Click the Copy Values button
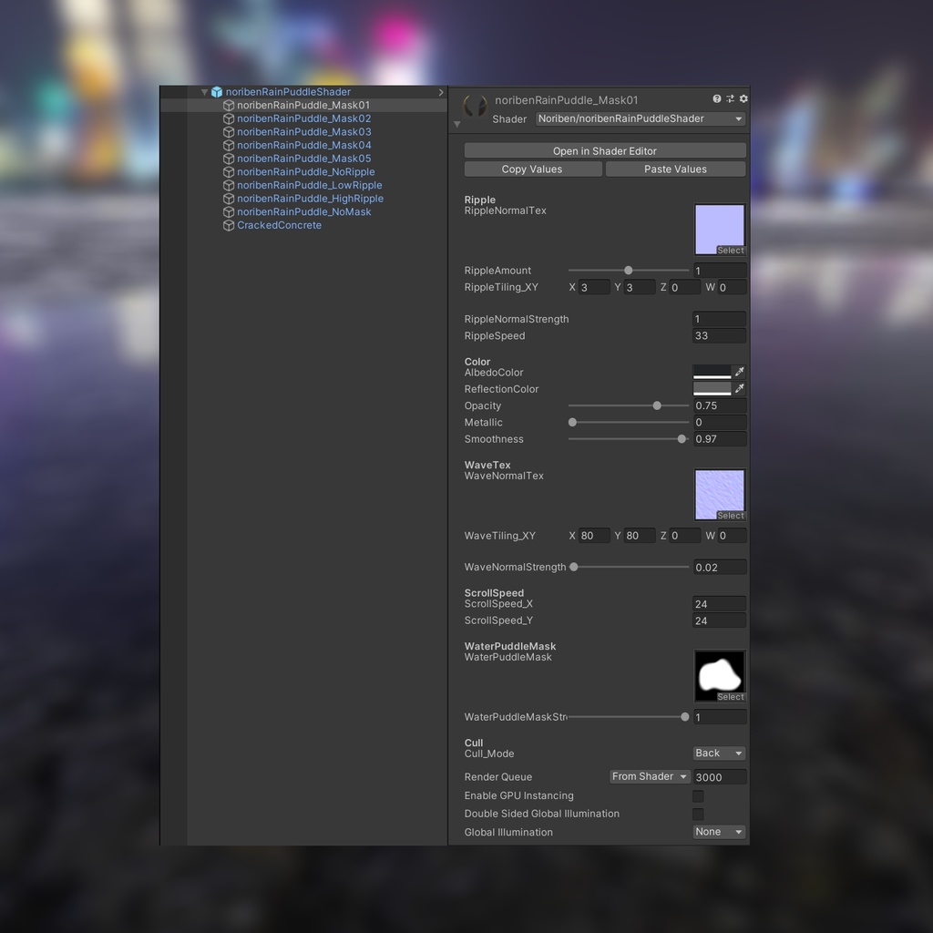 point(532,169)
